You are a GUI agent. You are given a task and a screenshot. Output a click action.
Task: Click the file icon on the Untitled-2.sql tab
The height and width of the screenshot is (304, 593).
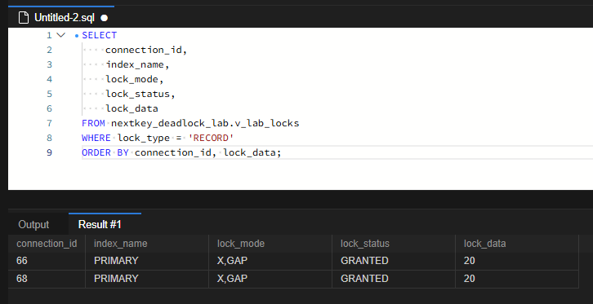[x=24, y=18]
